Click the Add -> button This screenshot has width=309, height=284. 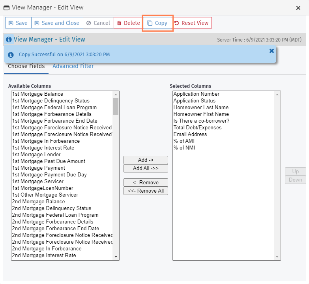click(x=146, y=160)
